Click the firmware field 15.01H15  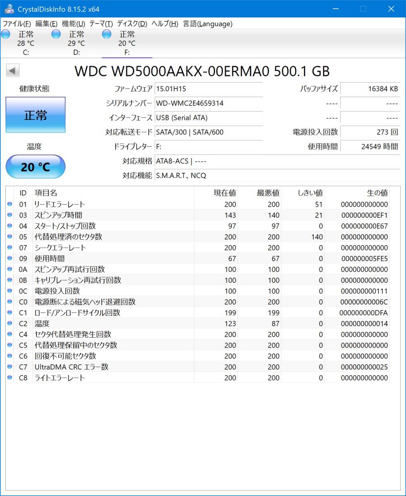click(x=209, y=89)
